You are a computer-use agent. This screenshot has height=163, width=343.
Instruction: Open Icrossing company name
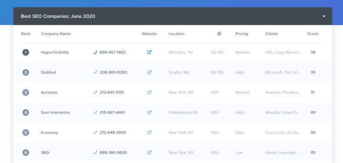click(49, 132)
